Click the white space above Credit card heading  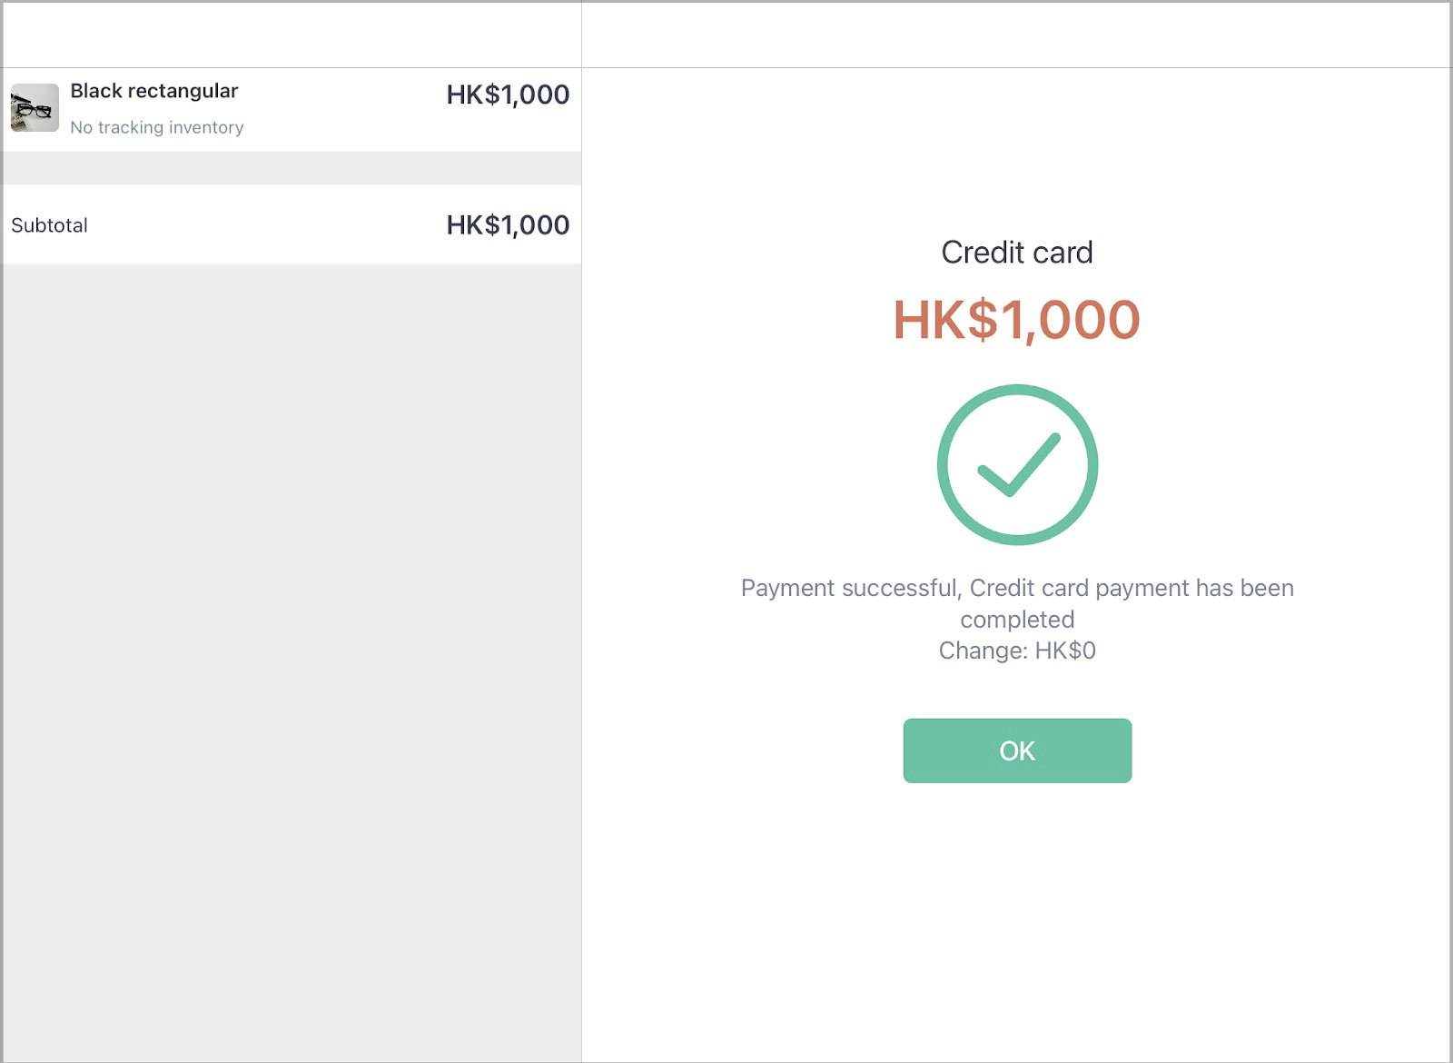(1017, 150)
